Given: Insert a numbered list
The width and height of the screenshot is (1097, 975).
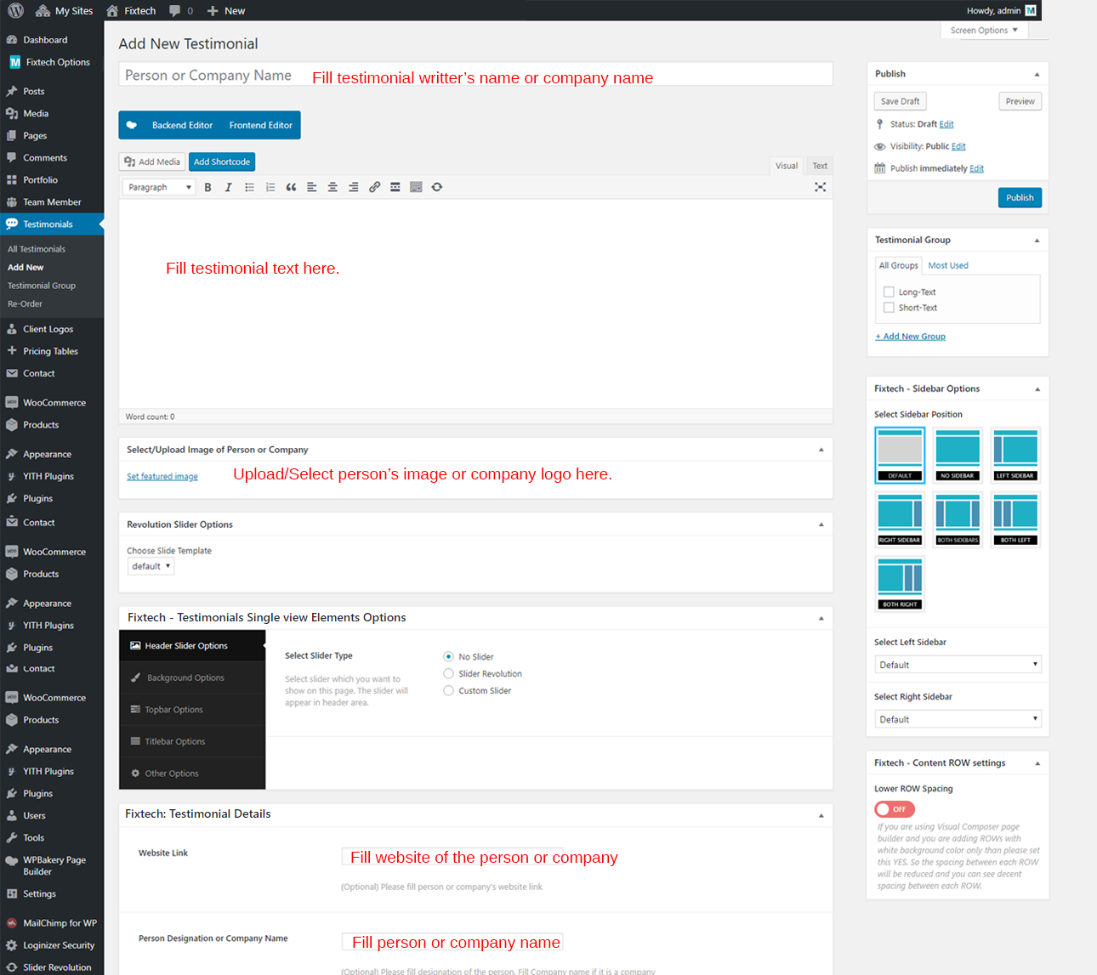Looking at the screenshot, I should pos(270,187).
